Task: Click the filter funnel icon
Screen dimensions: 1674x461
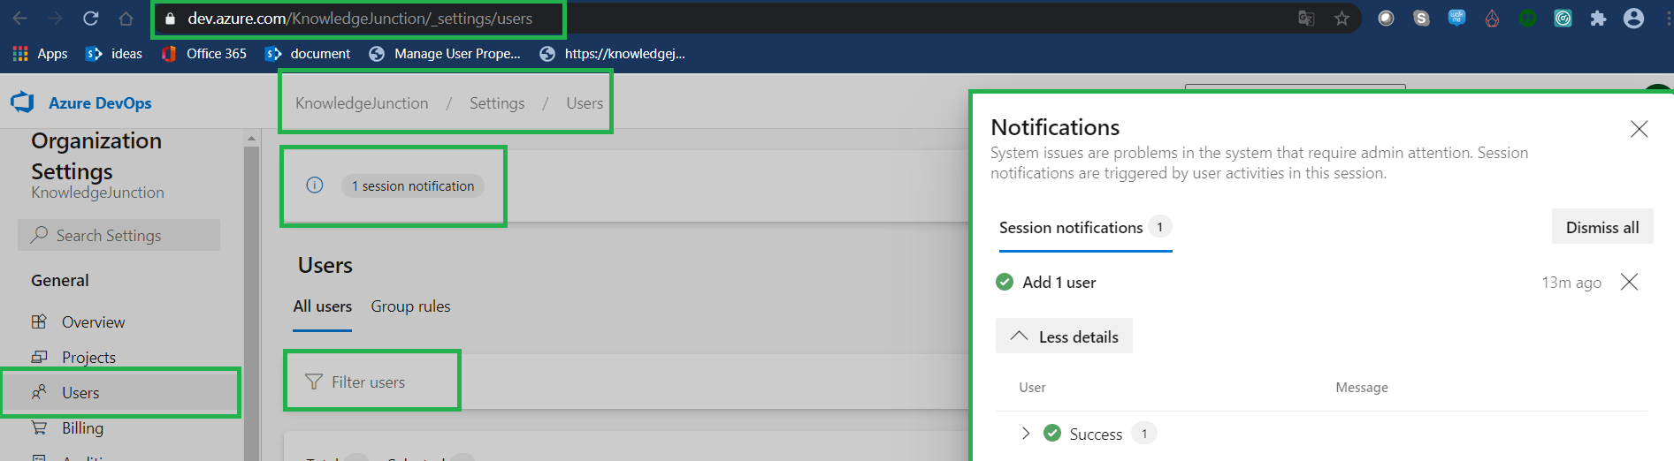Action: point(313,382)
